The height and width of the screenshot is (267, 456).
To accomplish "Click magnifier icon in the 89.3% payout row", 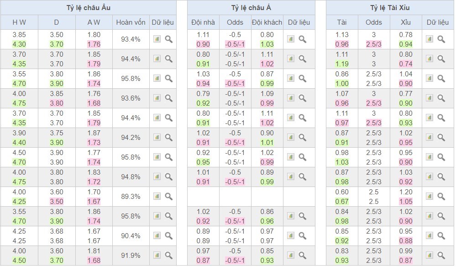I will [168, 197].
